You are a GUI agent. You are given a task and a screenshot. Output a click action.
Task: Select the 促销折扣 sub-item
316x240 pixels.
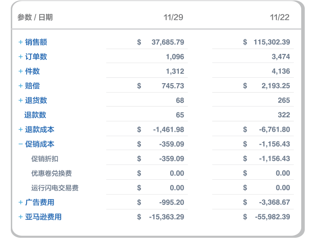45,159
